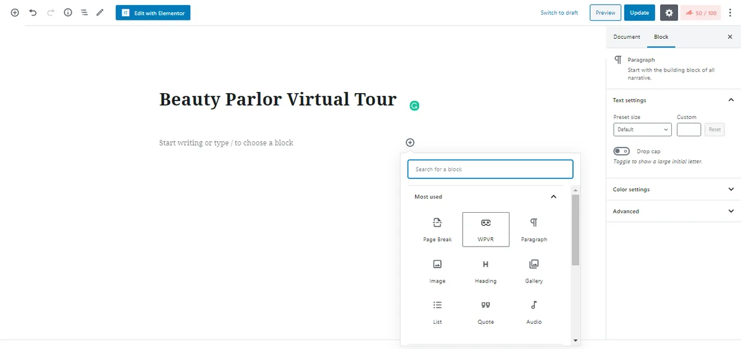The image size is (741, 349).
Task: Click the Redo arrow icon
Action: 51,12
